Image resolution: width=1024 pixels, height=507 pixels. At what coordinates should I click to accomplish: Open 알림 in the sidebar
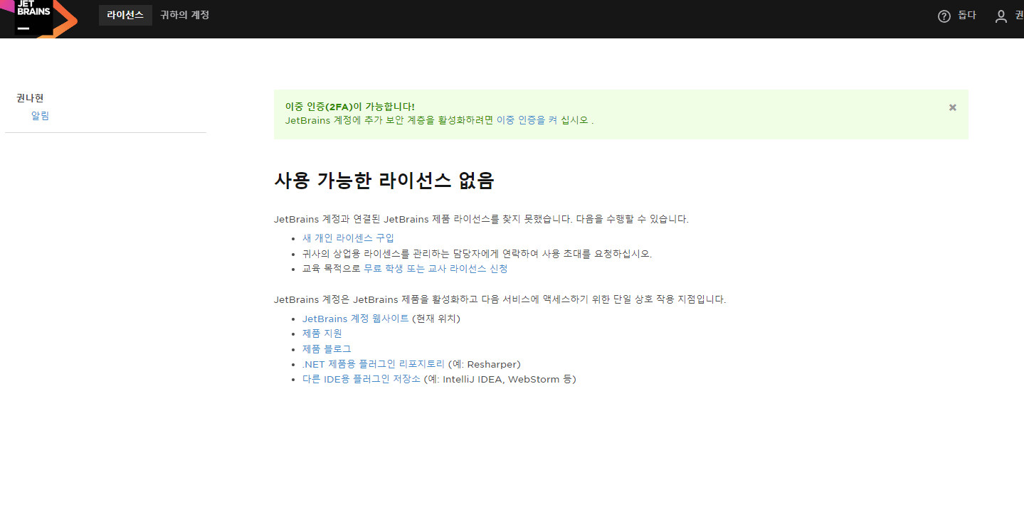pos(40,116)
